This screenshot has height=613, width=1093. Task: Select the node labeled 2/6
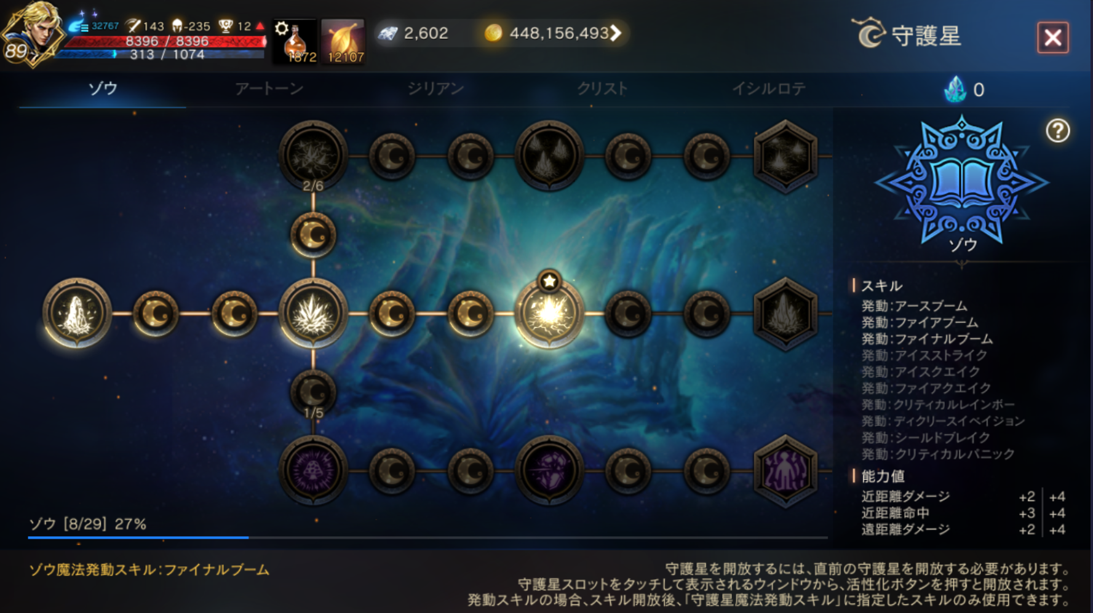coord(313,155)
